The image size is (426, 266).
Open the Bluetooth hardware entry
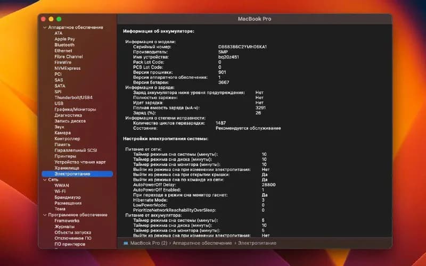[x=64, y=45]
